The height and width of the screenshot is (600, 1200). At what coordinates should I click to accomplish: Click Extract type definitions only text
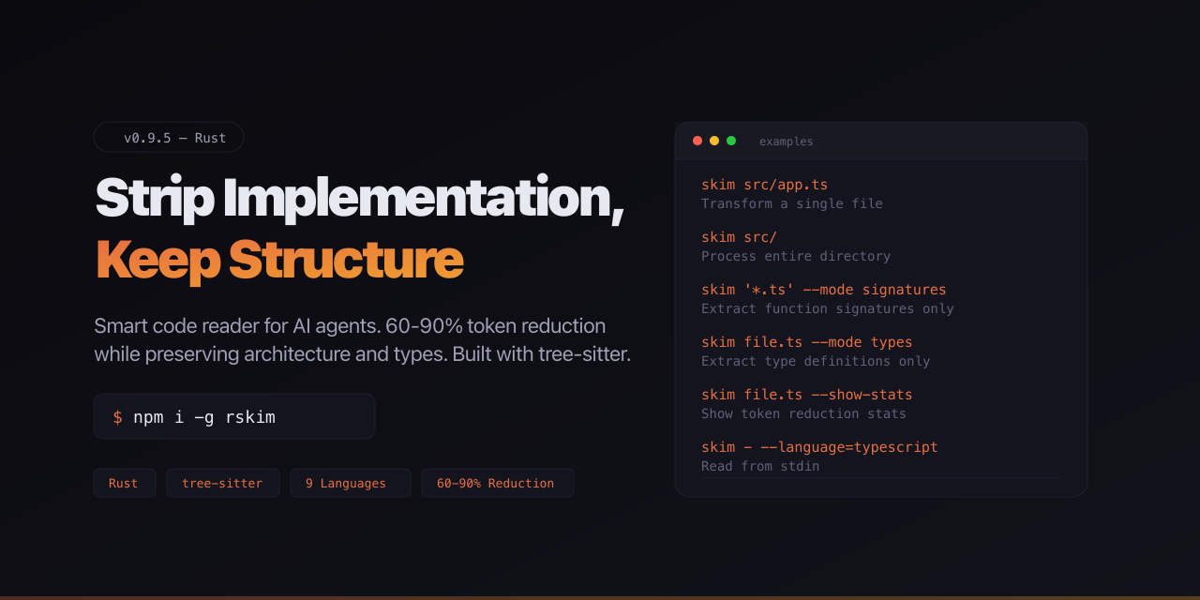816,361
